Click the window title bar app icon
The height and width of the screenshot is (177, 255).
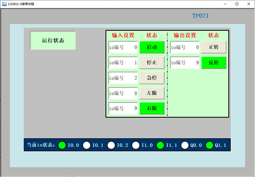click(x=4, y=4)
